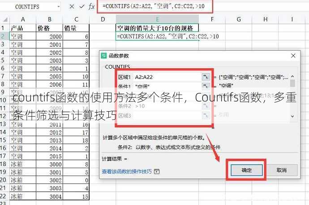Click the WPS logo icon in dialog title

(103, 56)
